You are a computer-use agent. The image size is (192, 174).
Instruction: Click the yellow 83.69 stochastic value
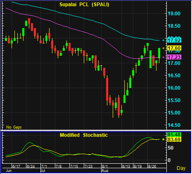coord(174,140)
